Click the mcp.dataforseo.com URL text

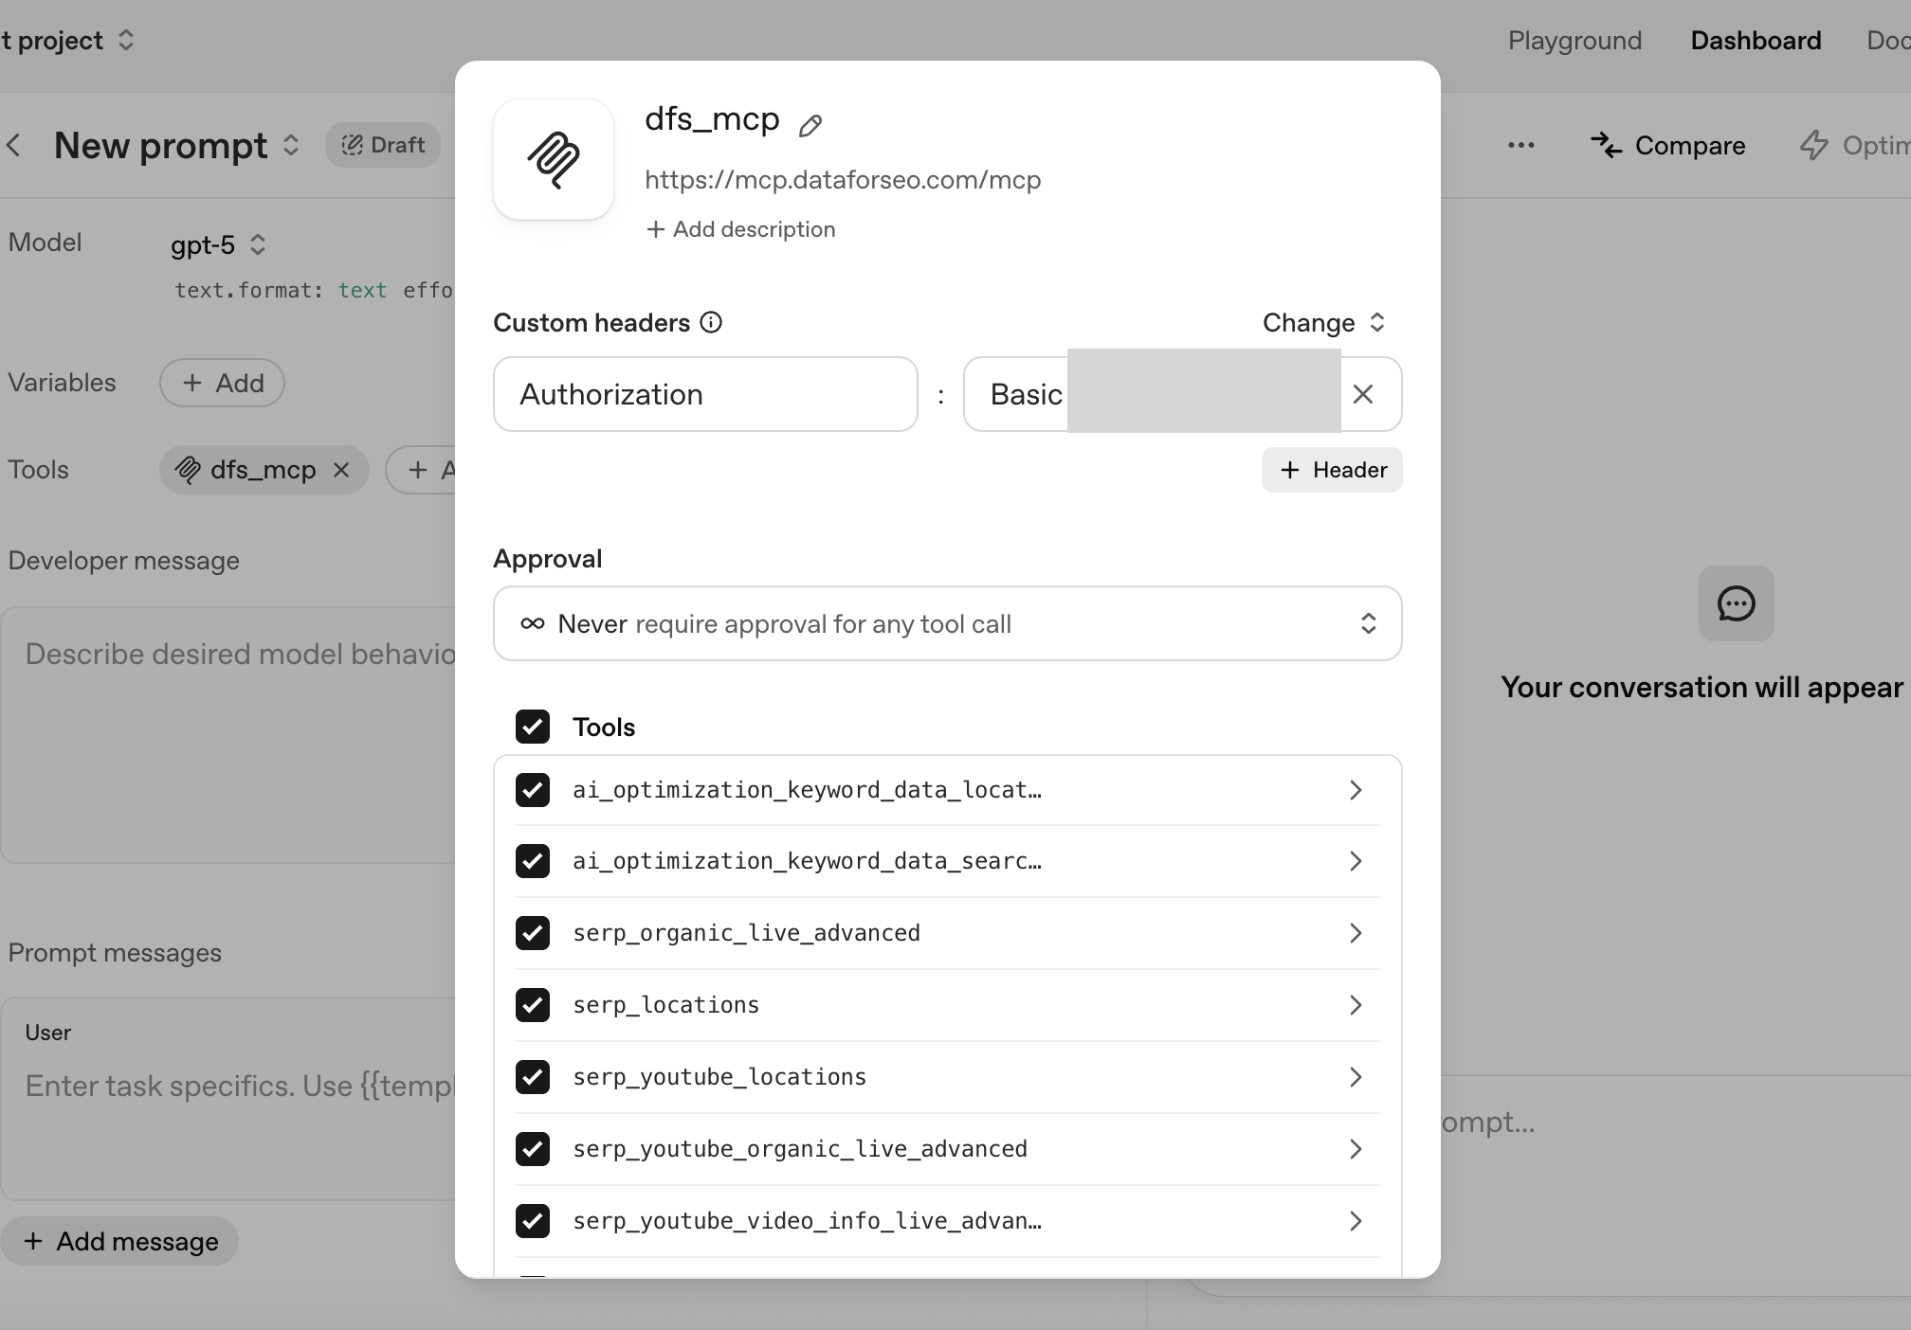[x=843, y=180]
